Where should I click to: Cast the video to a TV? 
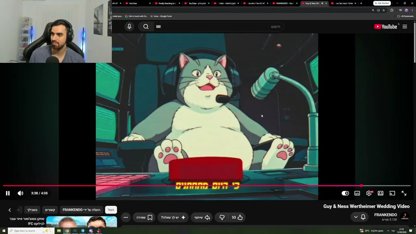click(x=392, y=193)
